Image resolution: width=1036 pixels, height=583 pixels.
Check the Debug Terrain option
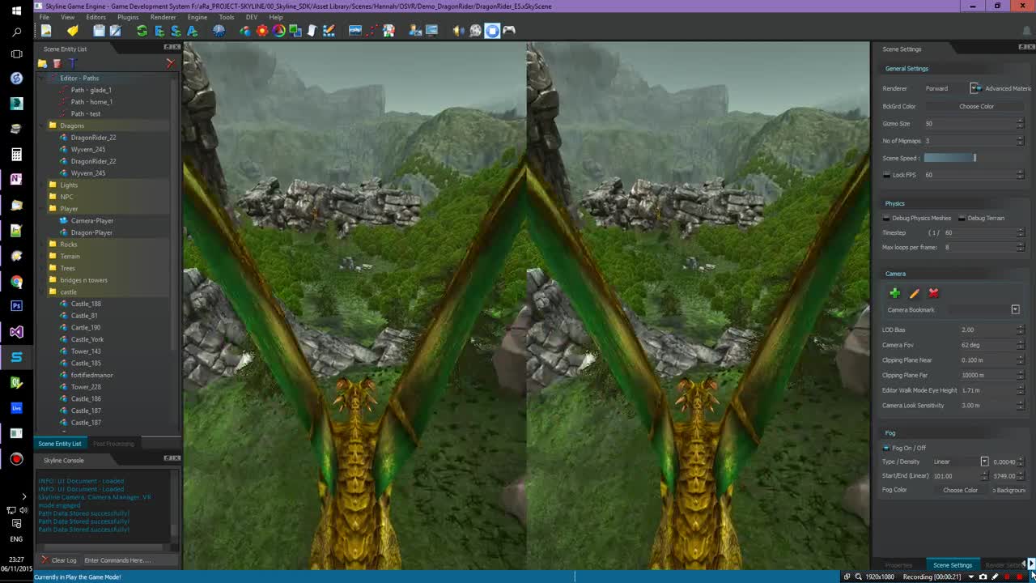(x=963, y=219)
